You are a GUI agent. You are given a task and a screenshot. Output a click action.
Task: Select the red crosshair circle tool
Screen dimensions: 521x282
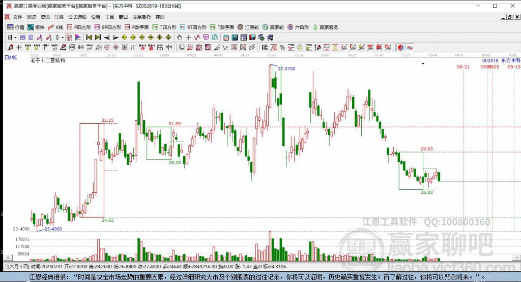coord(107,47)
